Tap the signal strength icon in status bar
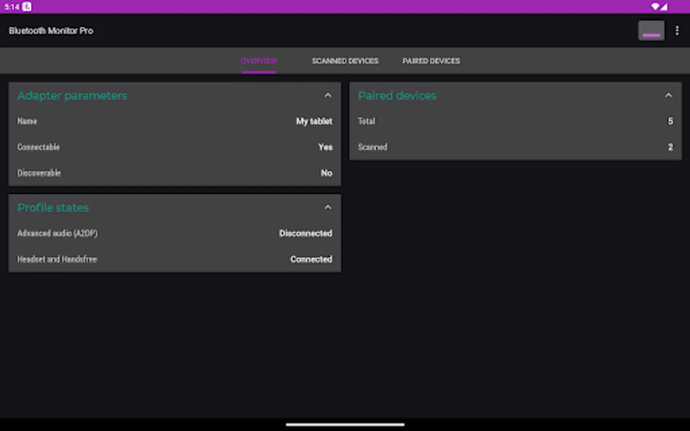Screen dimensions: 690x431 tap(665, 7)
